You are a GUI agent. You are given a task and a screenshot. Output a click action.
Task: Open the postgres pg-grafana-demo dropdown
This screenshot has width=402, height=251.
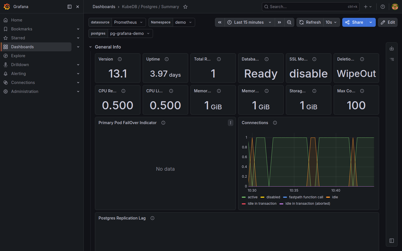[130, 33]
